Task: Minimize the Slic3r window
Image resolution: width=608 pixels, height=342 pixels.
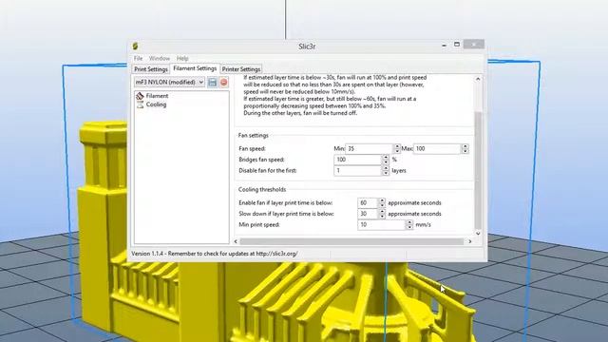Action: click(x=444, y=45)
